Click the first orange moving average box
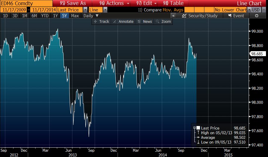 tap(189, 10)
